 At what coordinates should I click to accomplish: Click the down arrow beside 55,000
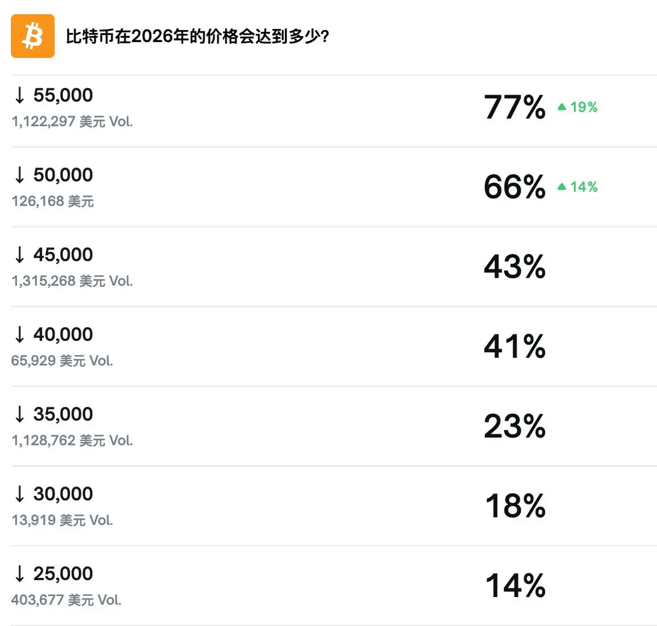[20, 95]
